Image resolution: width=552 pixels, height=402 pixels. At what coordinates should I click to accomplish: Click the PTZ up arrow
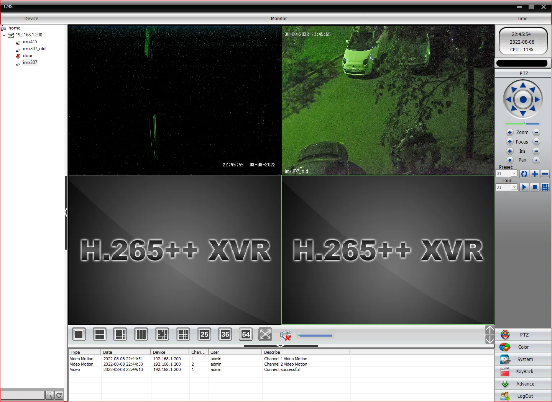point(523,85)
